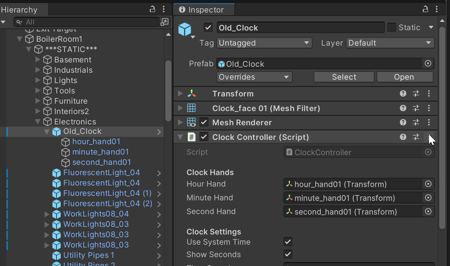
Task: Collapse the Electronics tree node
Action: (x=37, y=121)
